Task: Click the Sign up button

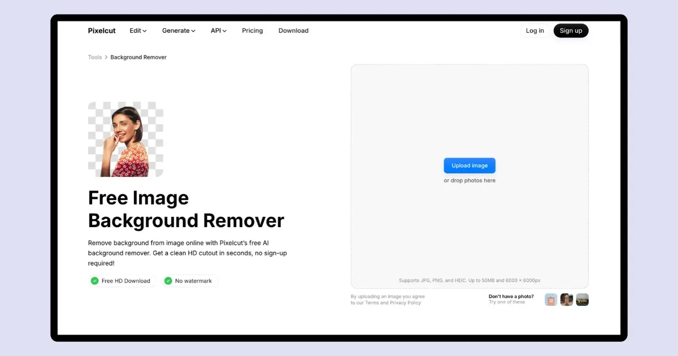Action: tap(571, 31)
